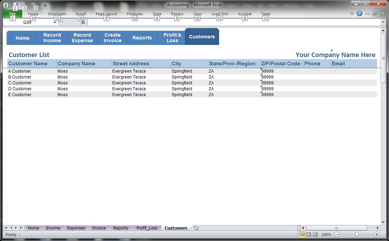The width and height of the screenshot is (389, 241).
Task: Go to the last sheet tab
Action: (x=21, y=228)
